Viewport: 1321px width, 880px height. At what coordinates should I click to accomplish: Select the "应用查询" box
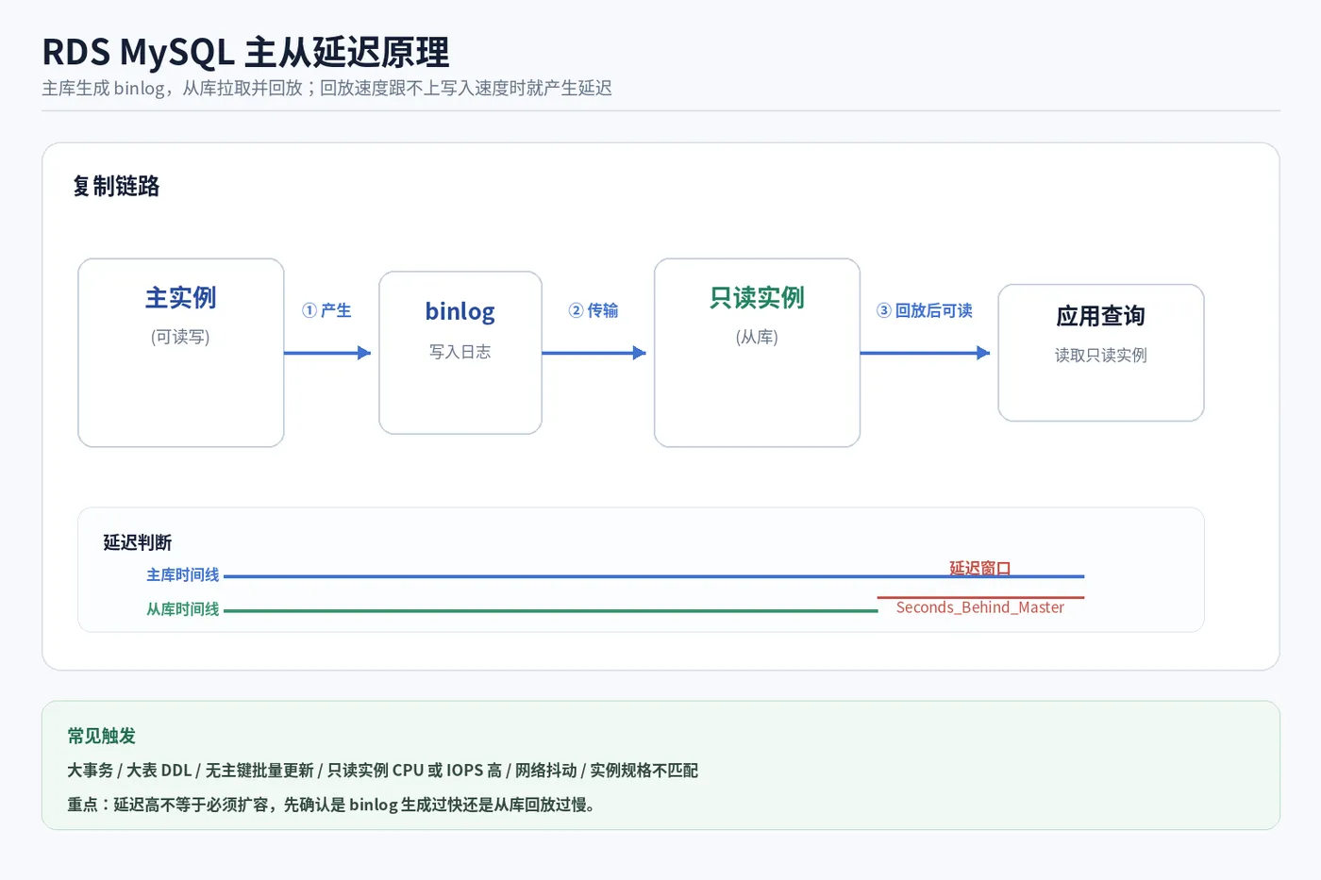pos(1101,353)
